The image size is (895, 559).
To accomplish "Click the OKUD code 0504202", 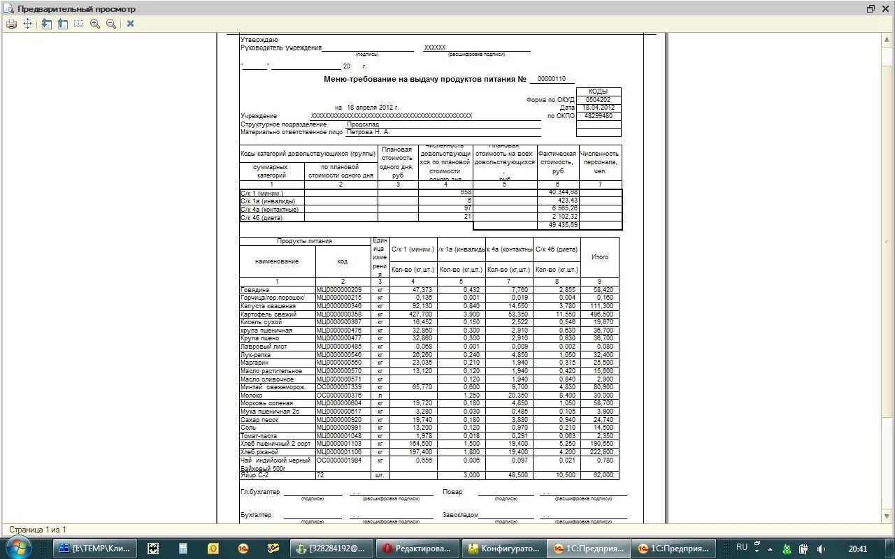I will 599,100.
